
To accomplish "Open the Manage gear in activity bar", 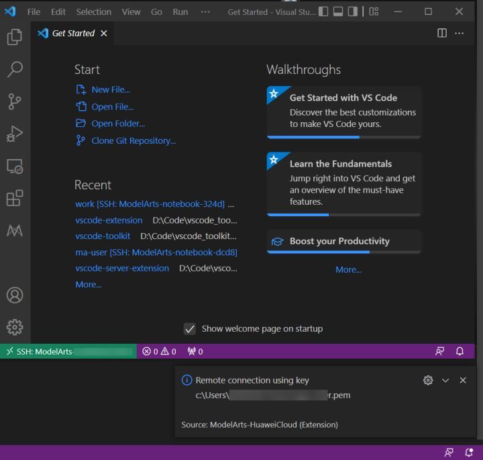I will 15,327.
